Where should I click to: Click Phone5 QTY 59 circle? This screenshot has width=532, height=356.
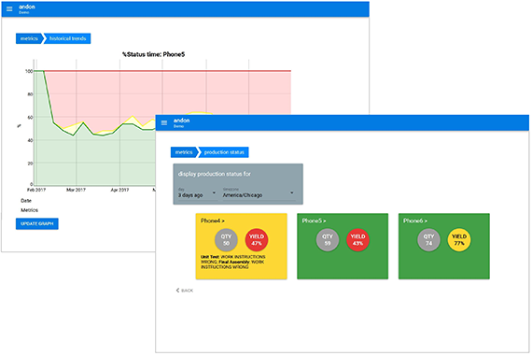click(328, 240)
